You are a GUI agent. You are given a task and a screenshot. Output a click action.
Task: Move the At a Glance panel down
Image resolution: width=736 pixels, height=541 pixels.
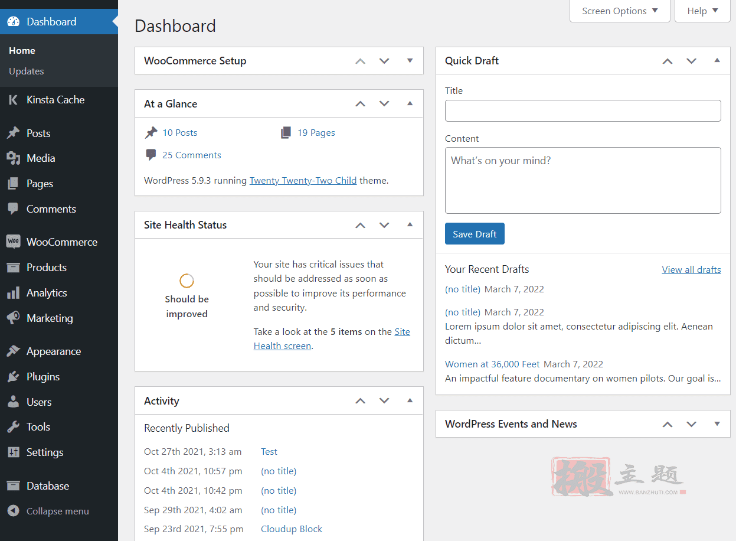pos(384,104)
